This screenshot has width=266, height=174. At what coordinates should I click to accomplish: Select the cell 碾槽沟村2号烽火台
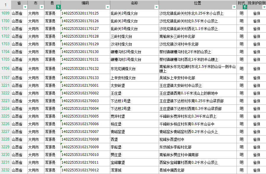point(134,52)
